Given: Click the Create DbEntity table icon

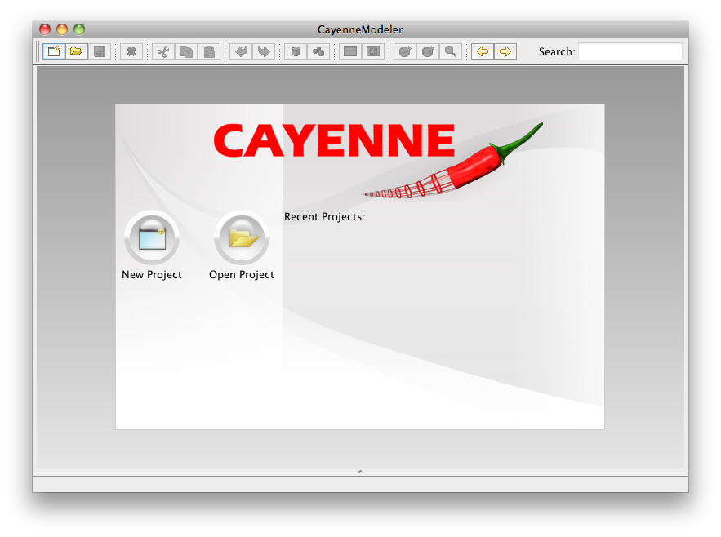Looking at the screenshot, I should 350,51.
